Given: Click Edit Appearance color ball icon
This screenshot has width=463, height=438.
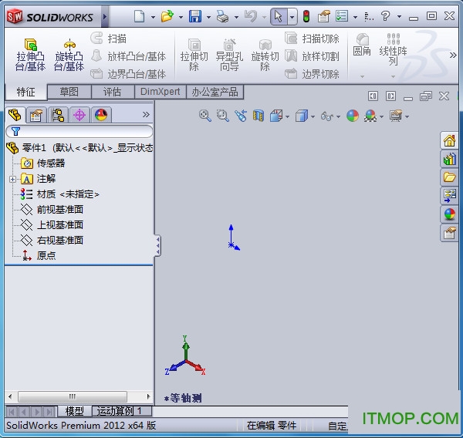Looking at the screenshot, I should 353,116.
